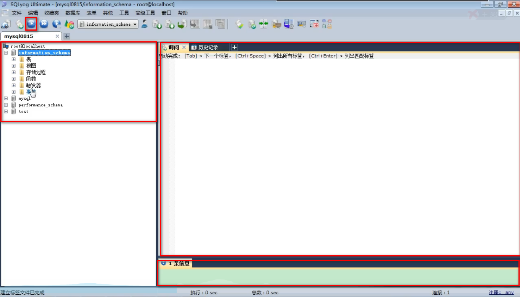The image size is (520, 297).
Task: Click the root@localhost server icon
Action: coord(6,46)
